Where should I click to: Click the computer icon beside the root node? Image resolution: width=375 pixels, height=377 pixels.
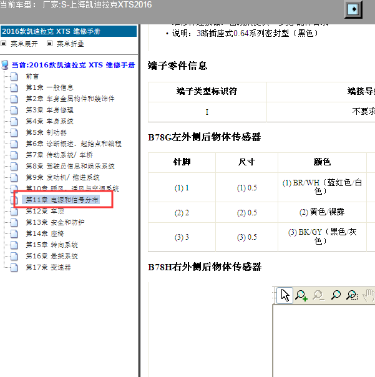5,65
